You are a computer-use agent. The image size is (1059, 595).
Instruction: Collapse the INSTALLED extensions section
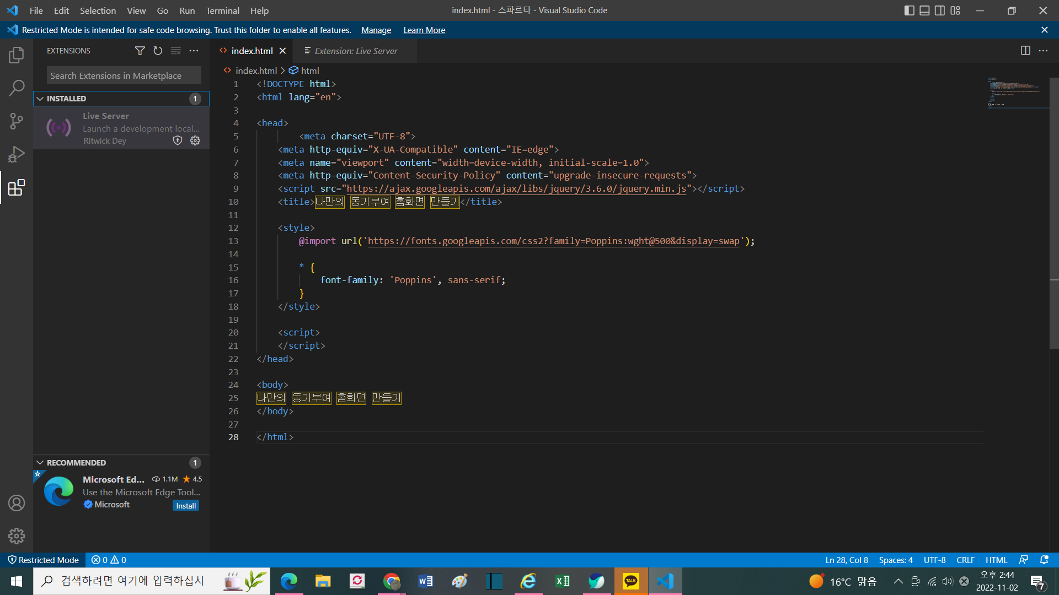pos(40,99)
